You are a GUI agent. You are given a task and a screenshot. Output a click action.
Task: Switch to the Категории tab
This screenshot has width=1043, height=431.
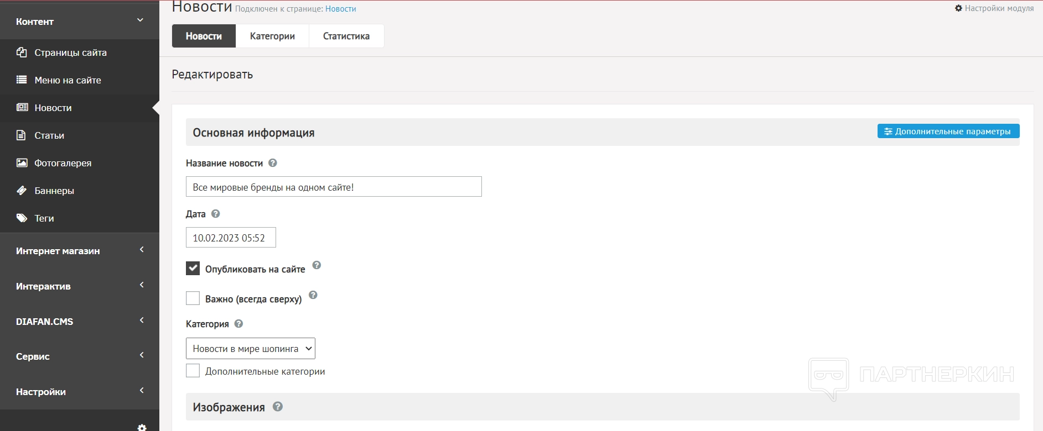pos(272,36)
